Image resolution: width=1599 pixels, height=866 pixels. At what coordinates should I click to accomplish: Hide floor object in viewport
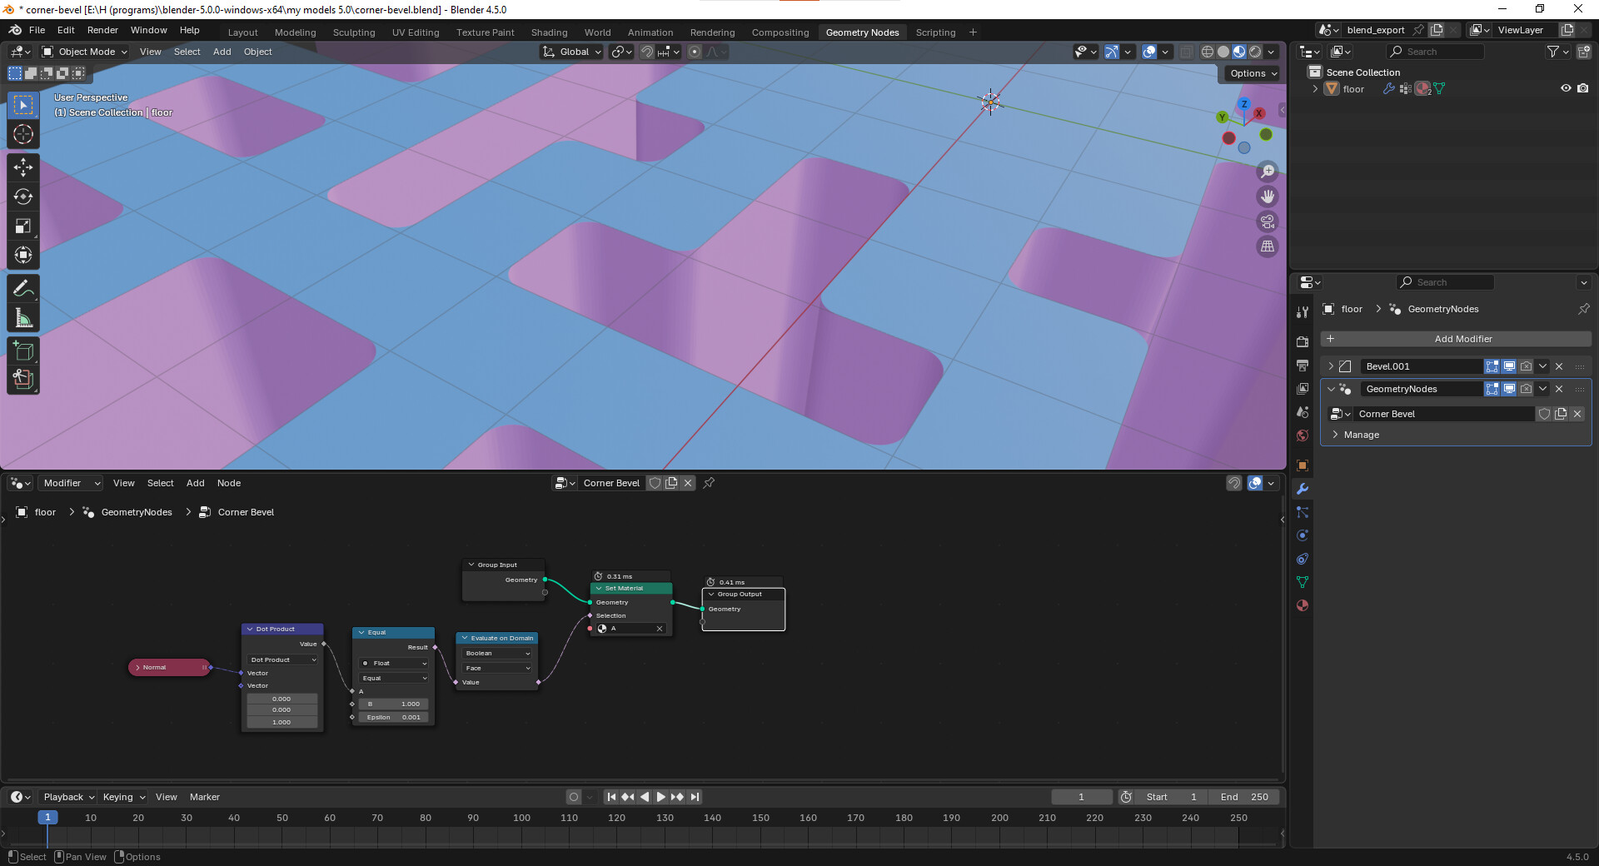[x=1566, y=88]
